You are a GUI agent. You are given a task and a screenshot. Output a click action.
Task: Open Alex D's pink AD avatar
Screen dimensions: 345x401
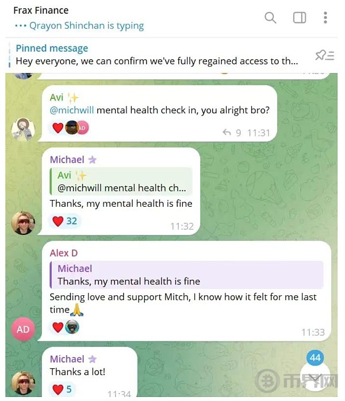pos(23,329)
